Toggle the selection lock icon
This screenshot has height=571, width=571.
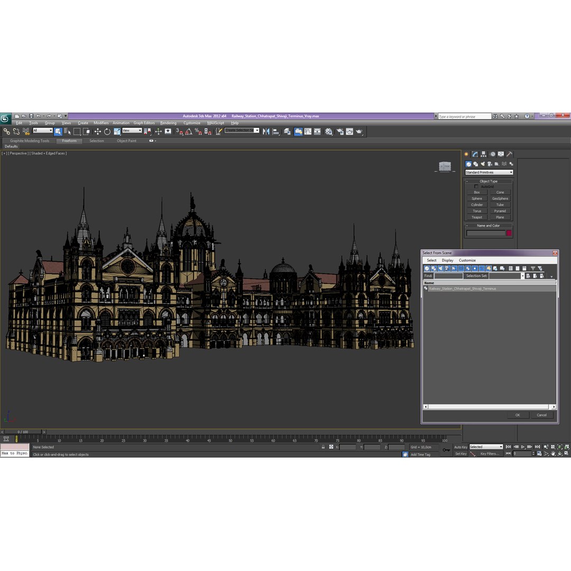click(x=323, y=447)
